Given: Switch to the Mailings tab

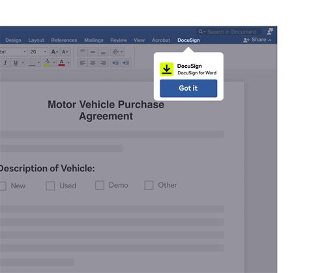Looking at the screenshot, I should [94, 40].
